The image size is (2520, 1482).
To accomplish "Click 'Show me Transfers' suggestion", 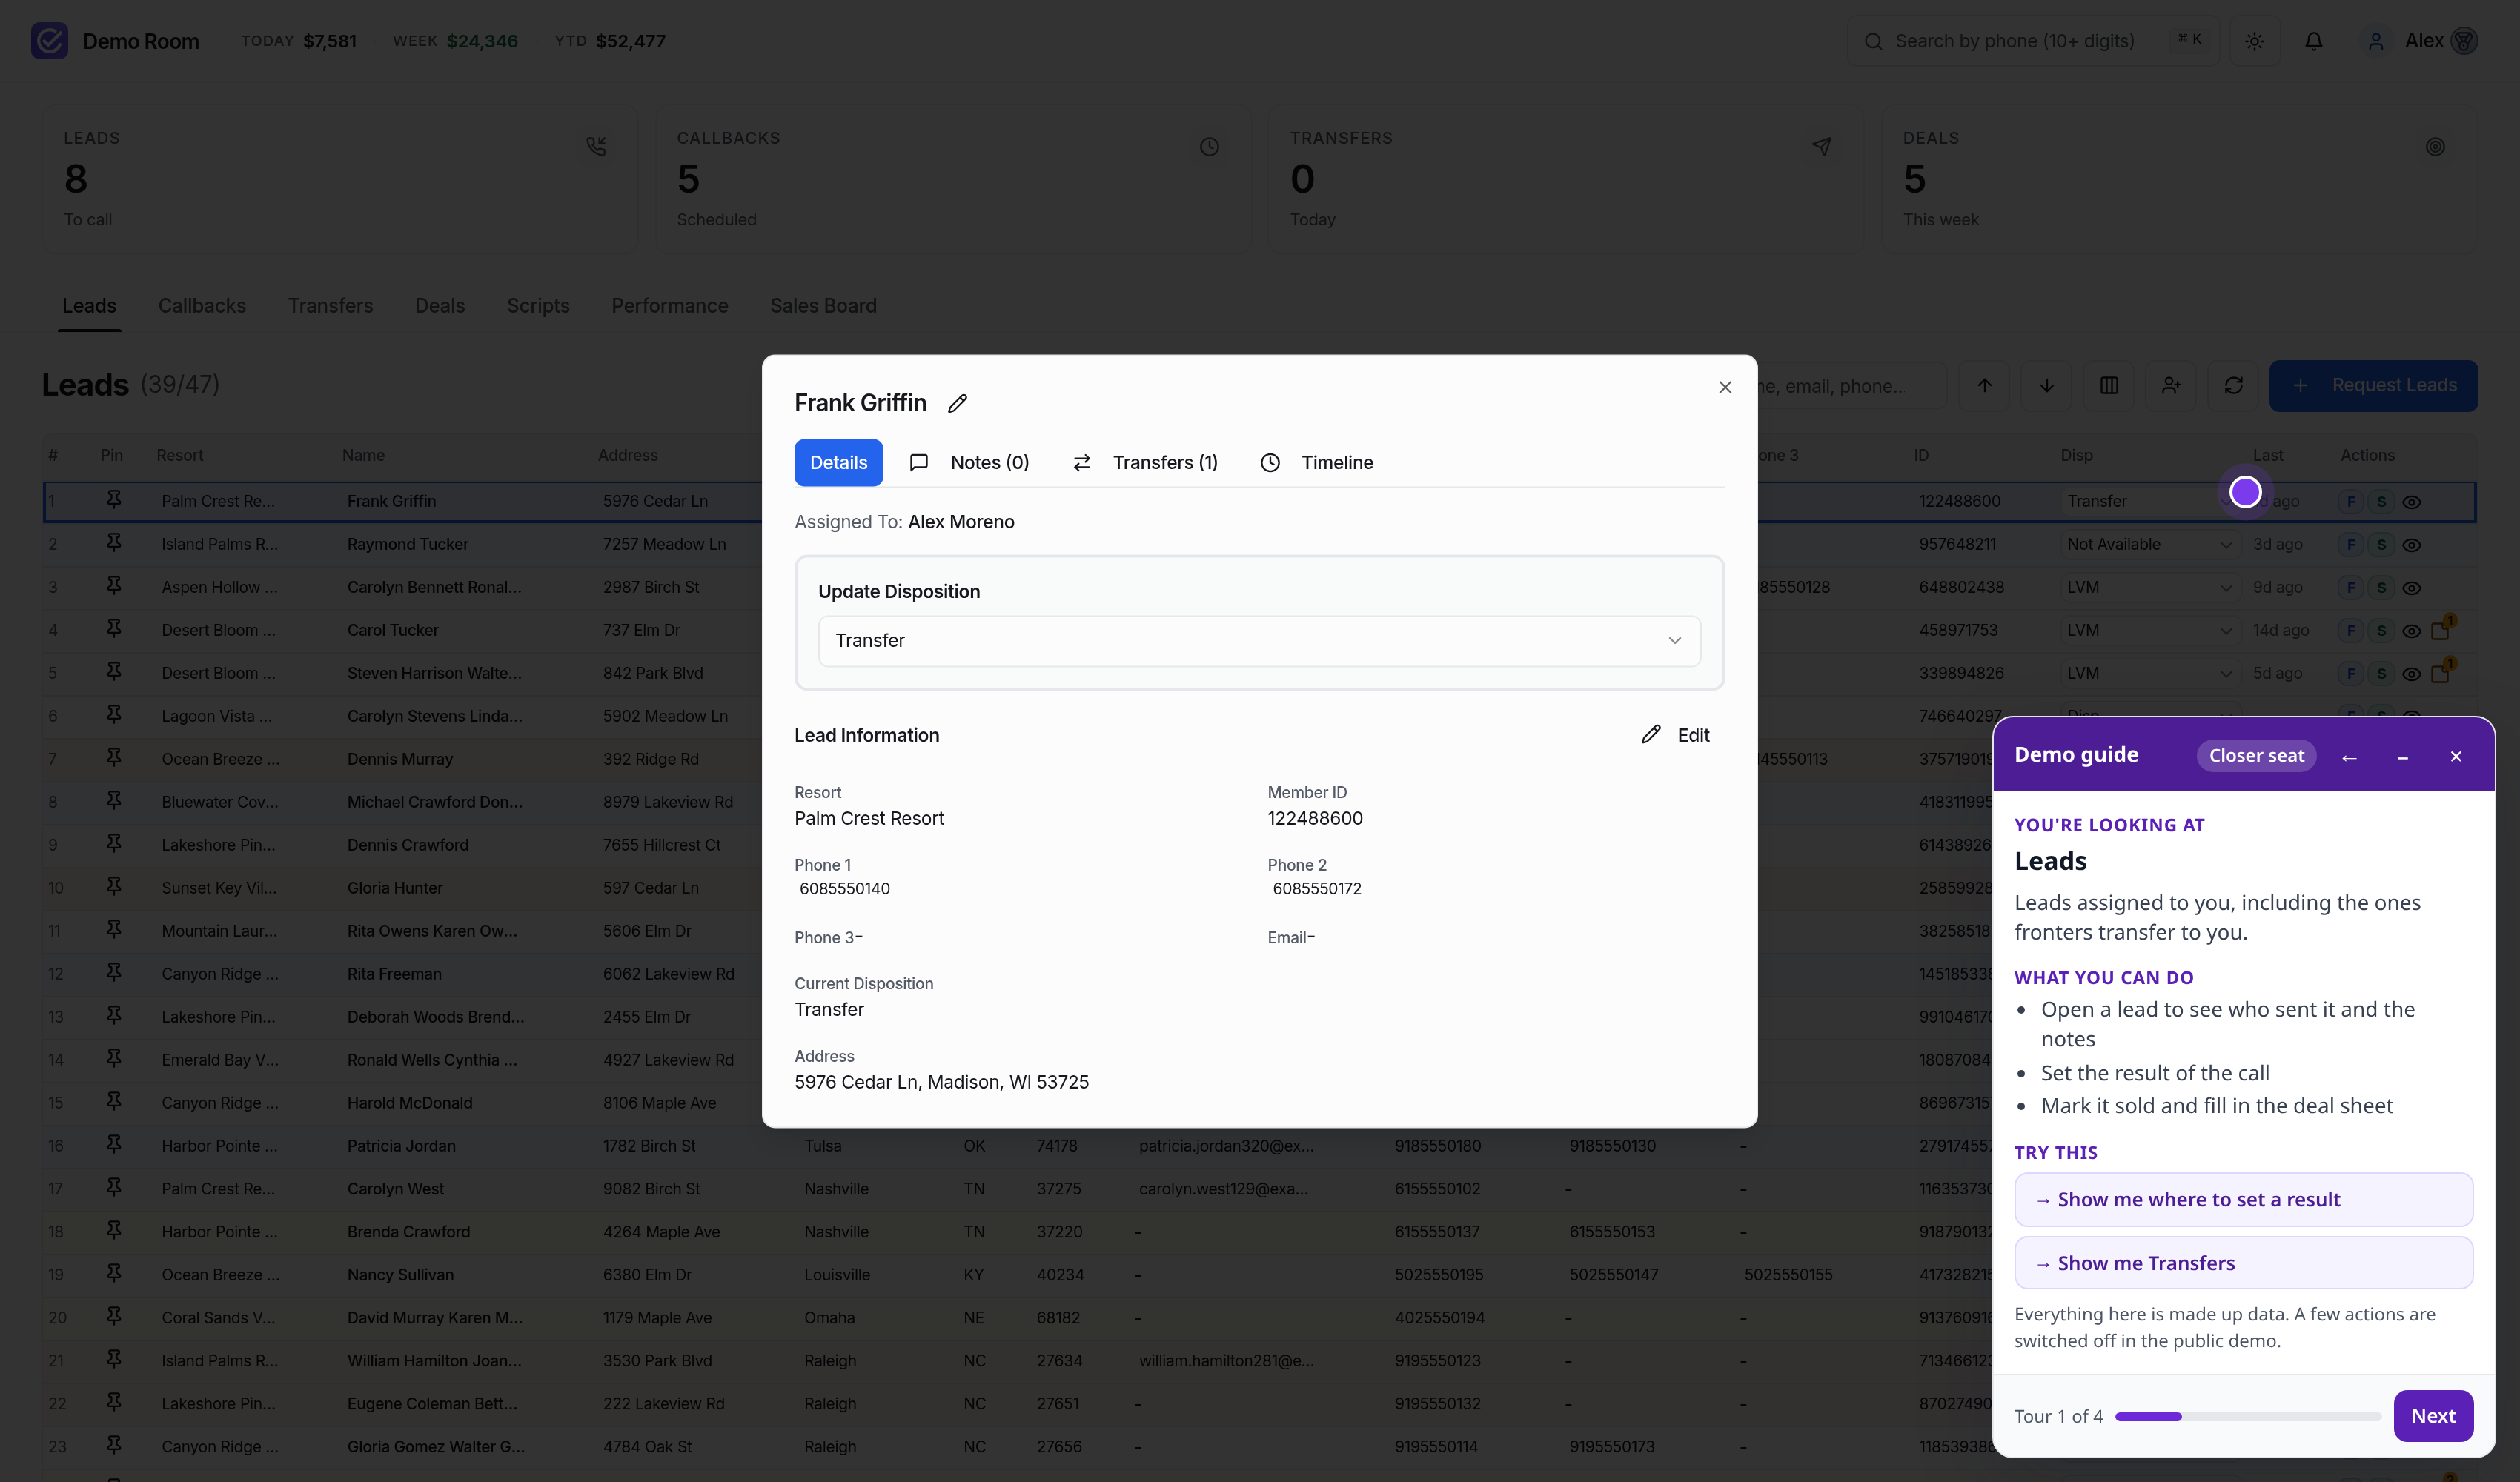I will point(2243,1263).
